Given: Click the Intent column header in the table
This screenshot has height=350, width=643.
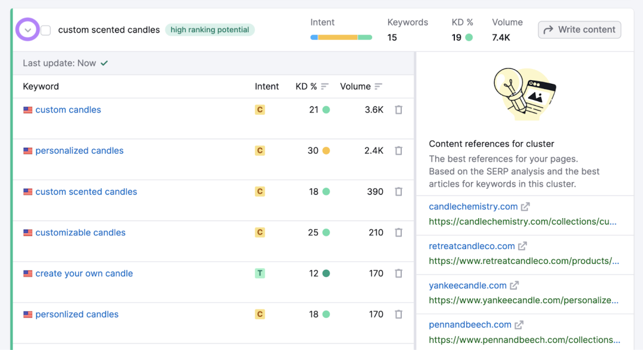Looking at the screenshot, I should (x=267, y=86).
